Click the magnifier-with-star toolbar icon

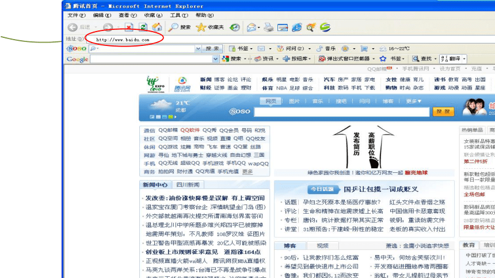click(311, 28)
